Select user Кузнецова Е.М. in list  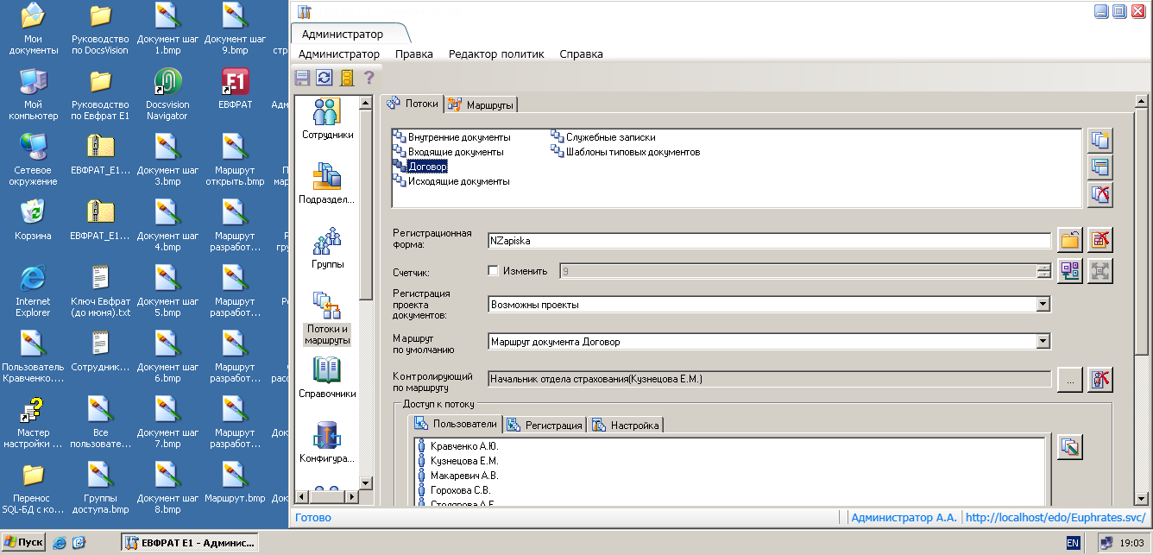pyautogui.click(x=457, y=461)
